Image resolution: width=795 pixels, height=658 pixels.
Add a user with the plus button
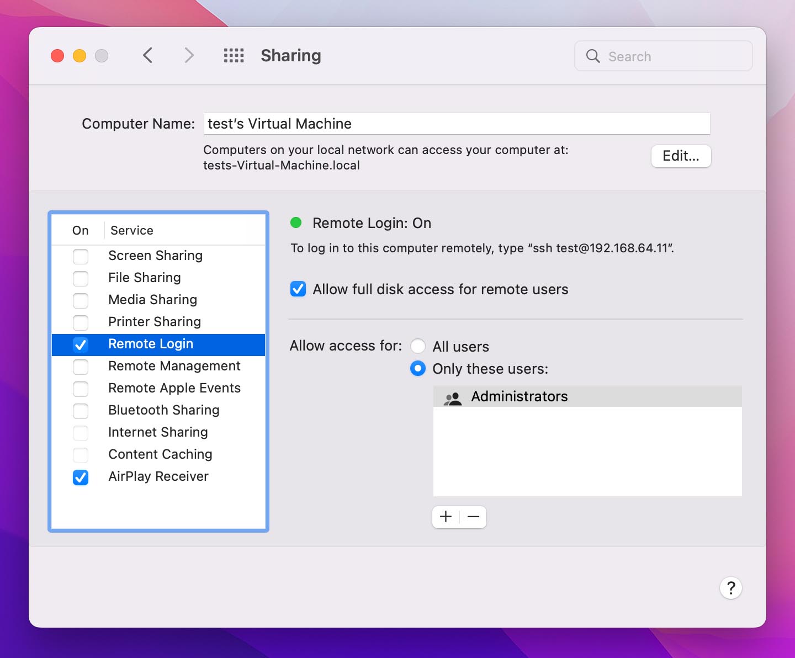point(446,517)
